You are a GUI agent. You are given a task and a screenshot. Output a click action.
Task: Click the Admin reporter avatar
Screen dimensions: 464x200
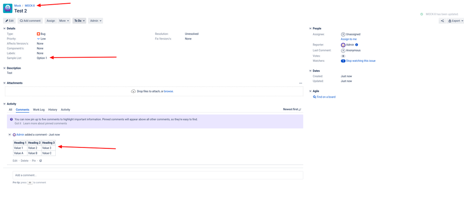click(x=343, y=45)
